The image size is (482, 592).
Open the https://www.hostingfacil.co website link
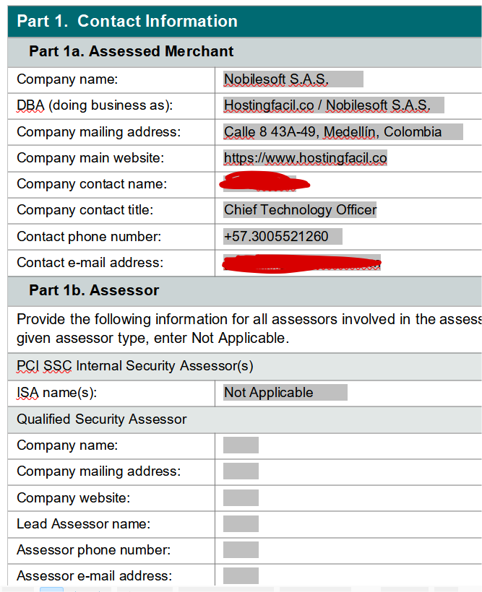coord(305,158)
